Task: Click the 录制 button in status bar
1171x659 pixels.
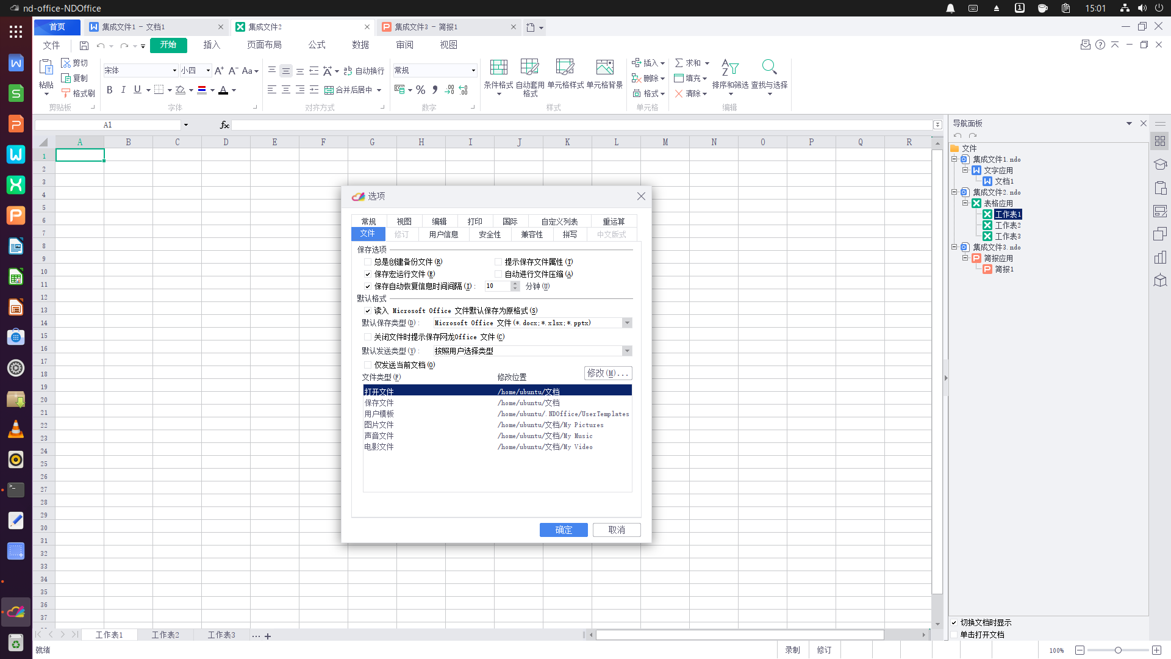Action: click(x=792, y=650)
